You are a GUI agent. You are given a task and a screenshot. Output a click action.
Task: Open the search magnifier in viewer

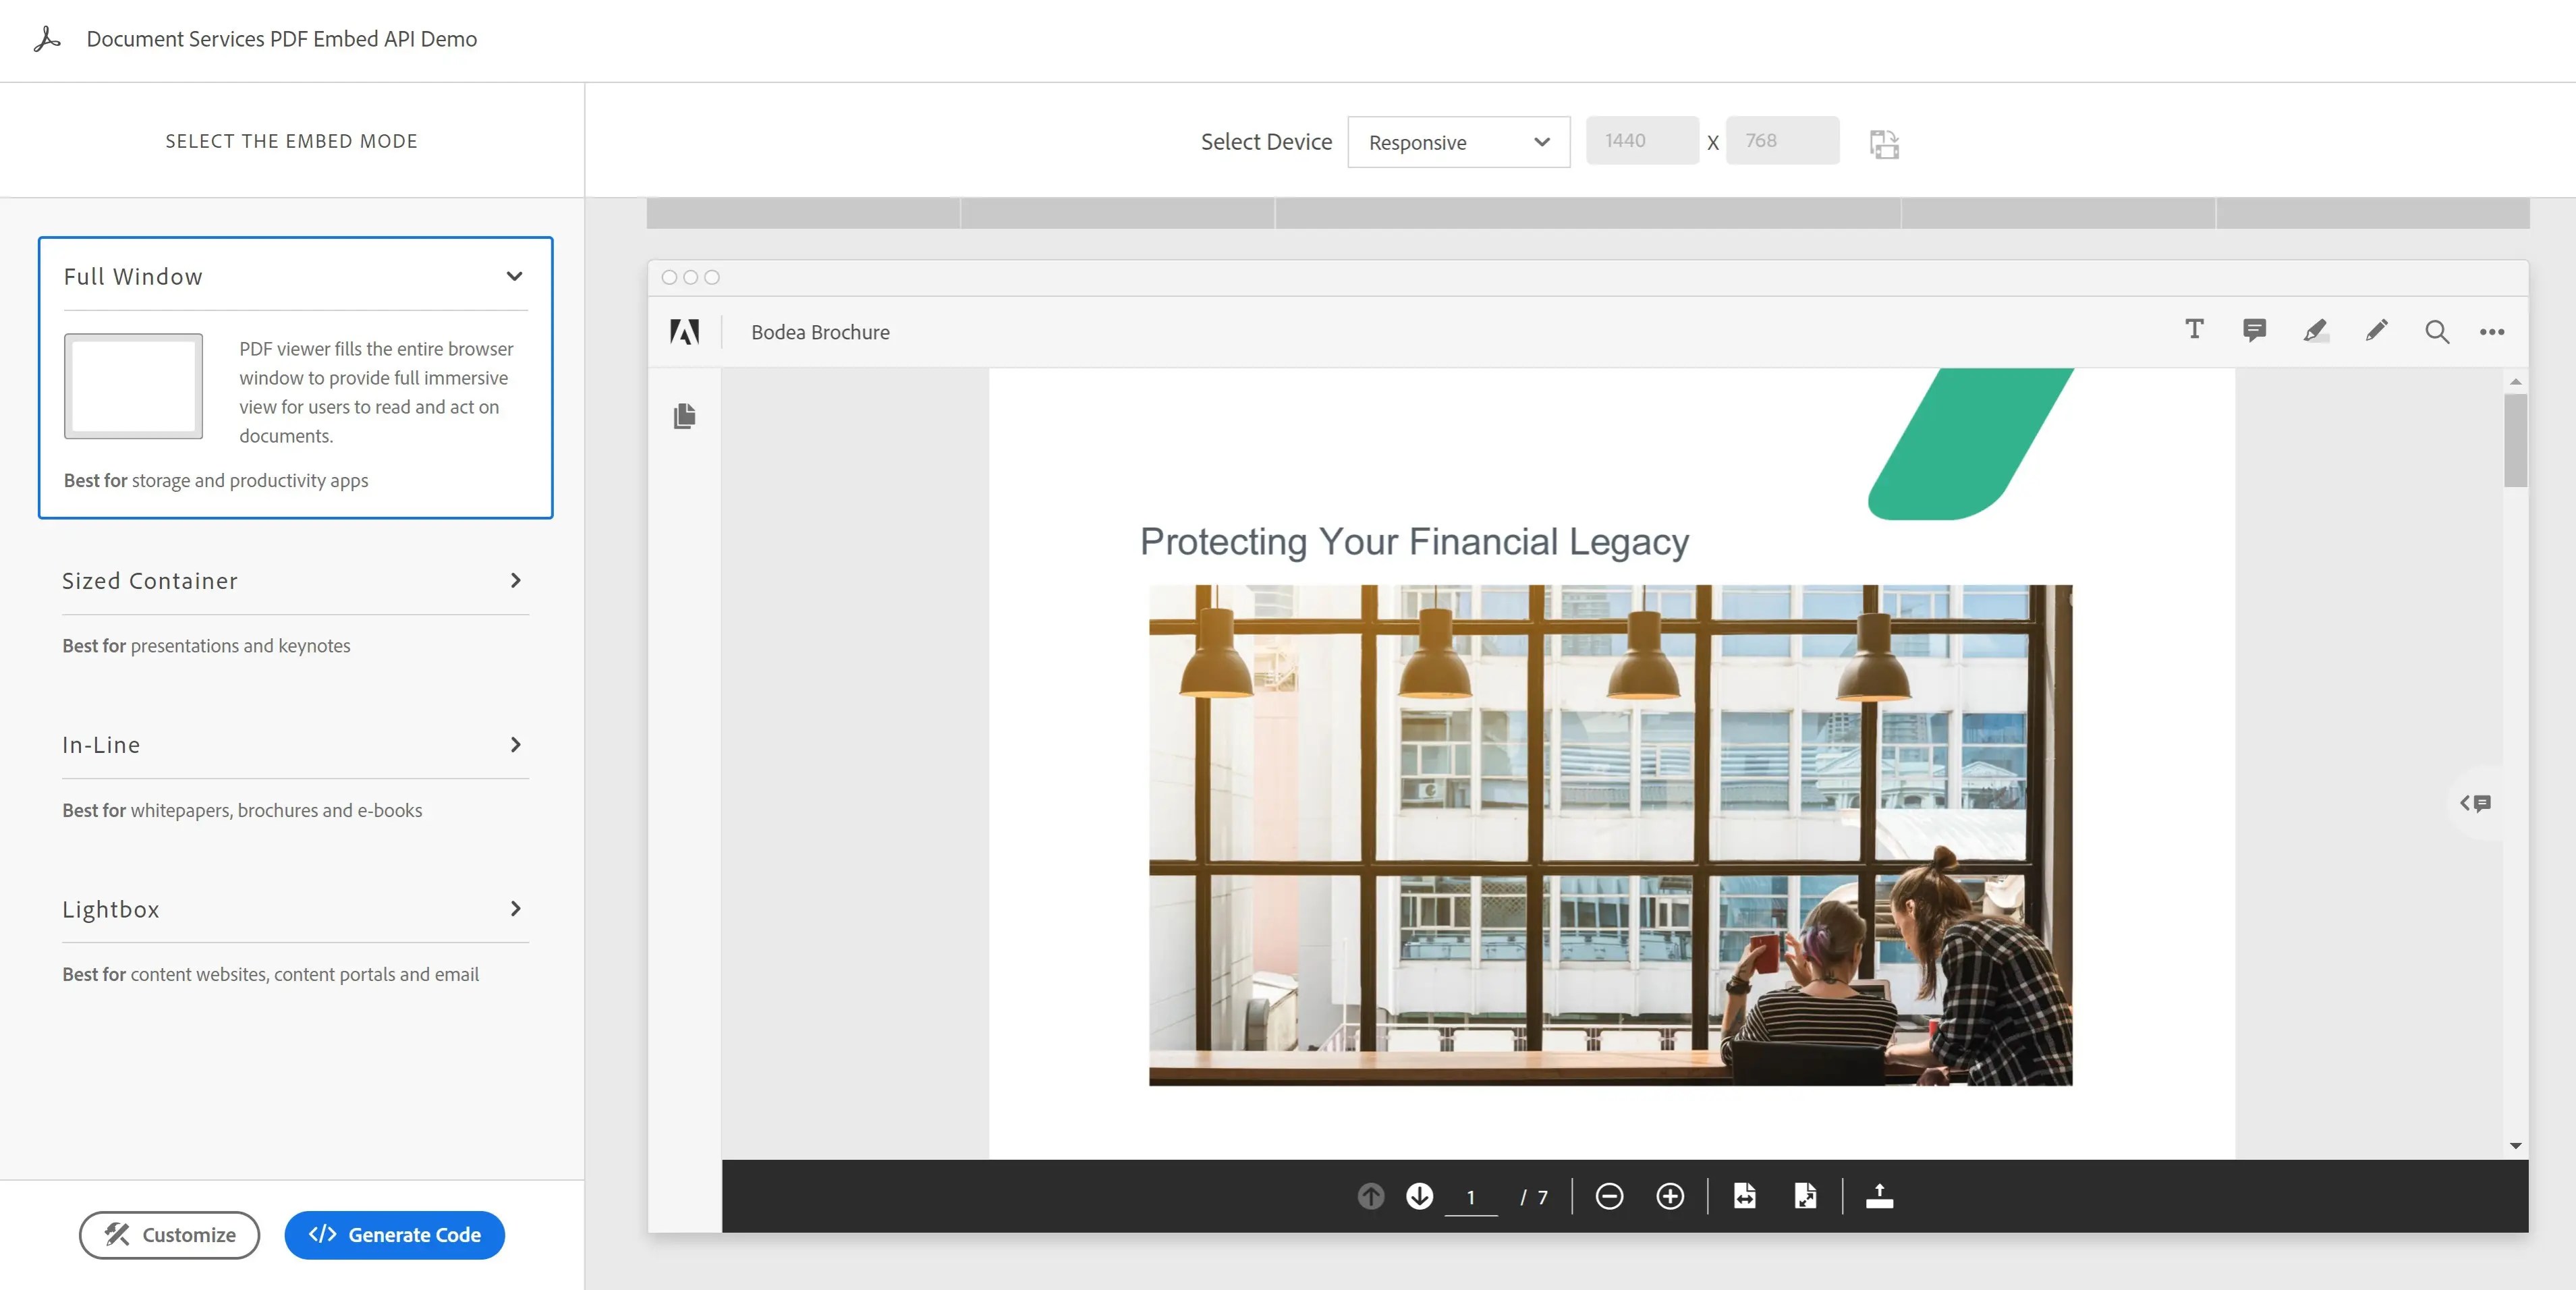click(2436, 332)
